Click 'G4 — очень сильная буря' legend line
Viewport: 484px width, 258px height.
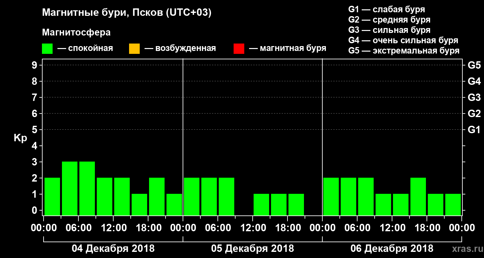point(403,40)
